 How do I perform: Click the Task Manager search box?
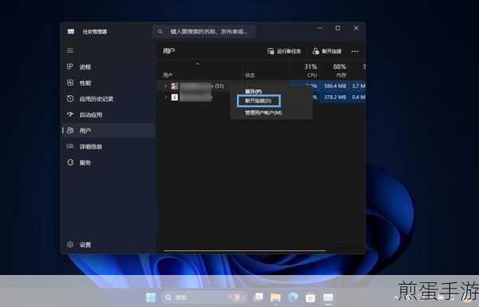pyautogui.click(x=204, y=31)
